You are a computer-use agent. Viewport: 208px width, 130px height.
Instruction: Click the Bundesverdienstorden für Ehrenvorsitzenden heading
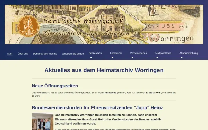(97, 107)
